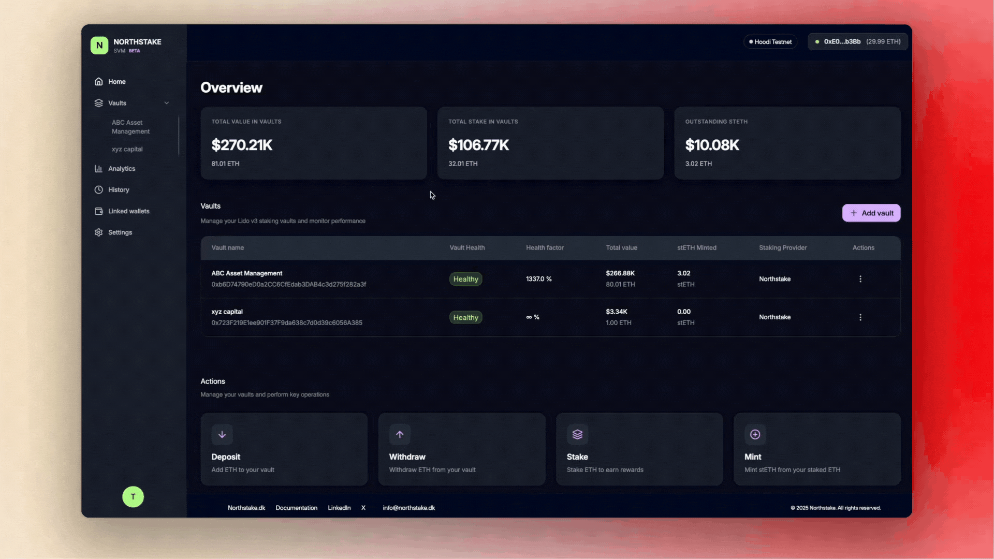Image resolution: width=994 pixels, height=559 pixels.
Task: Click the Deposit down-arrow icon
Action: (222, 434)
